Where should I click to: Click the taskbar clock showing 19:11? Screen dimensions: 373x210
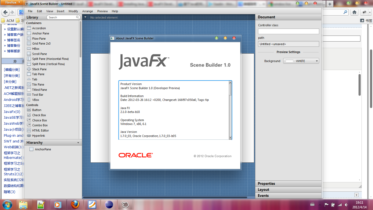coord(360,203)
